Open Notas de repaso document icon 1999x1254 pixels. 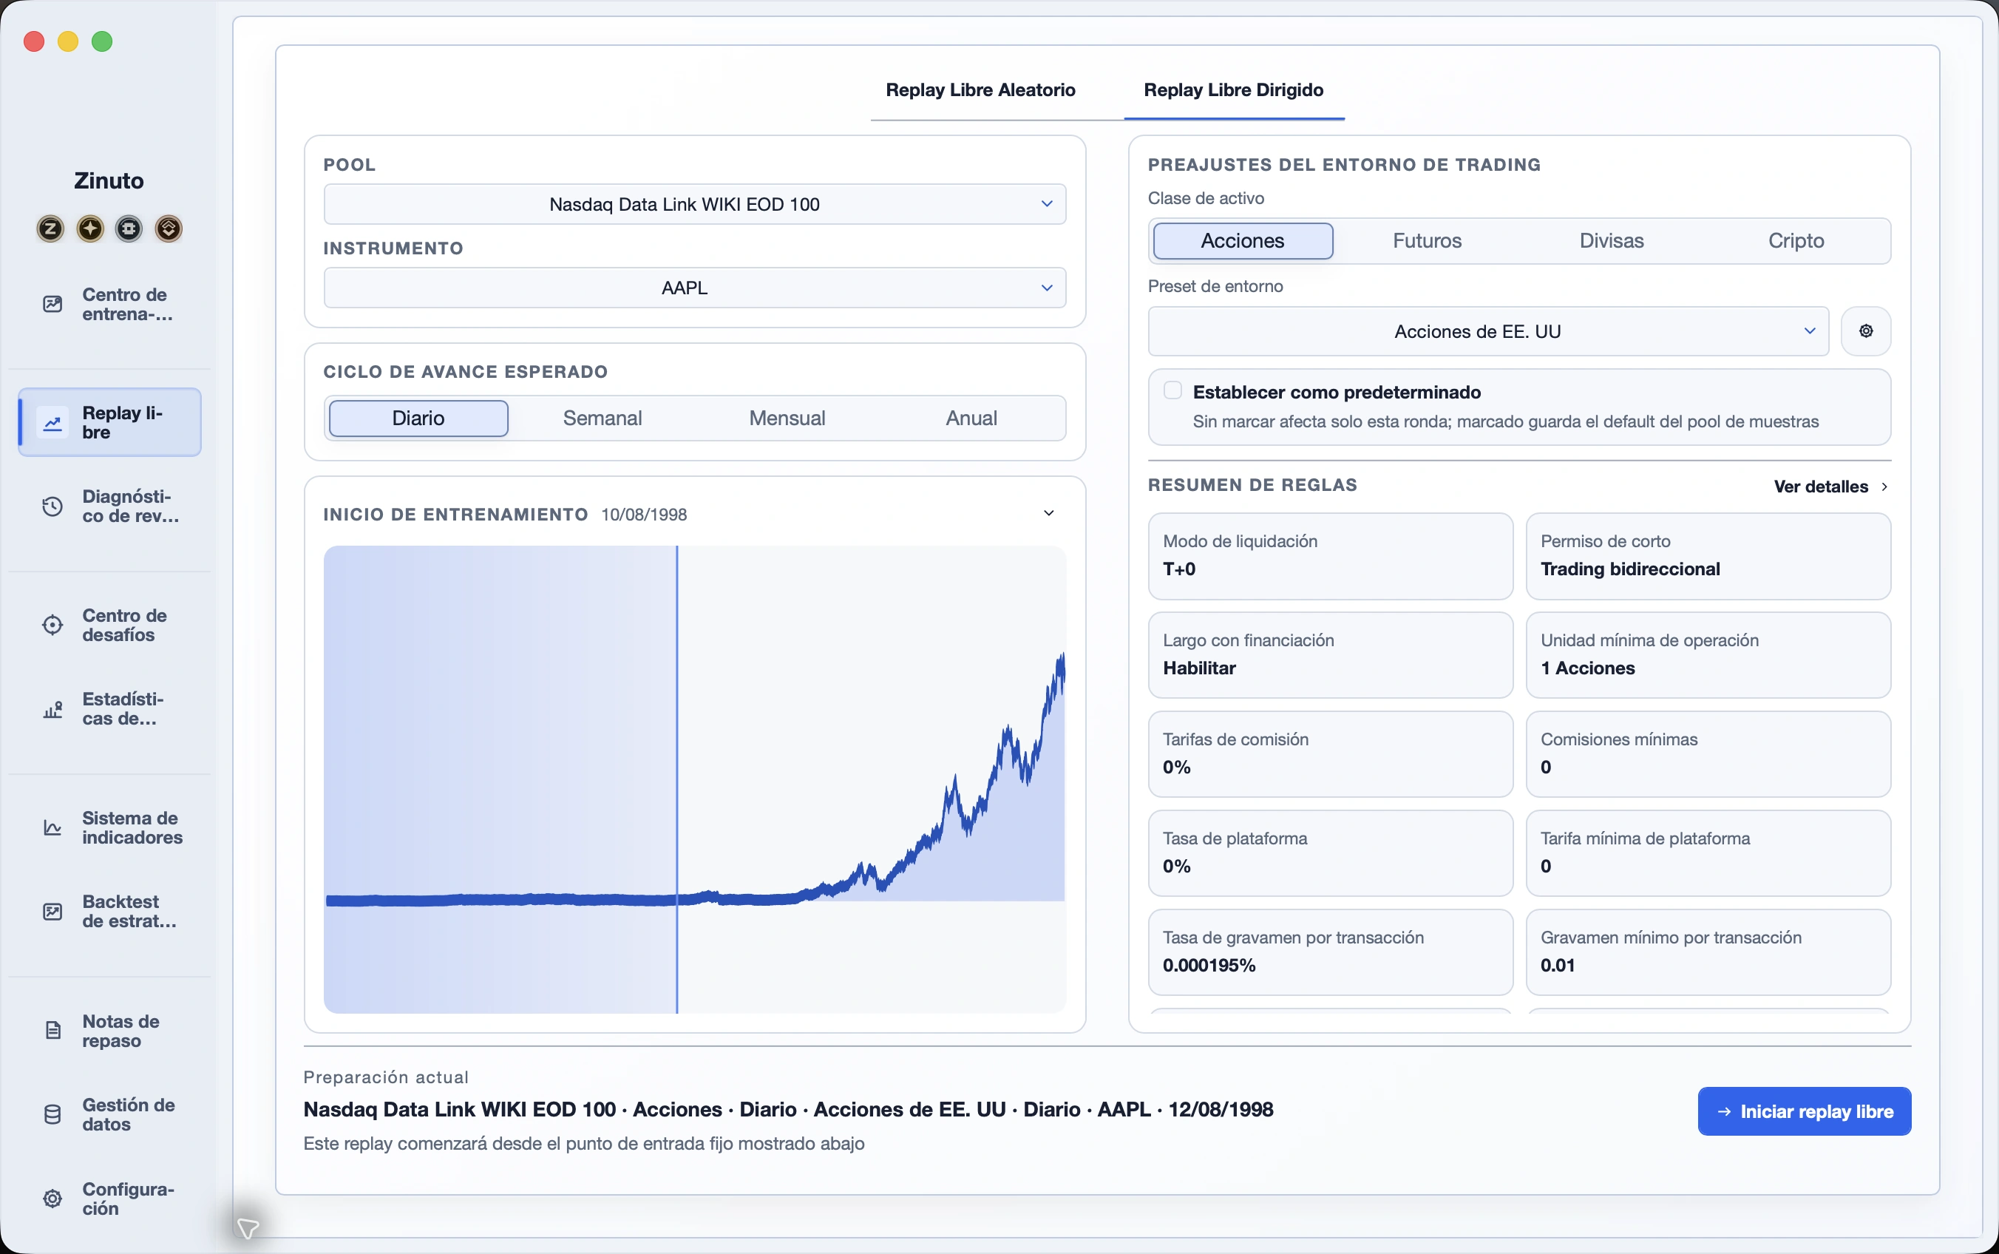pyautogui.click(x=52, y=1031)
